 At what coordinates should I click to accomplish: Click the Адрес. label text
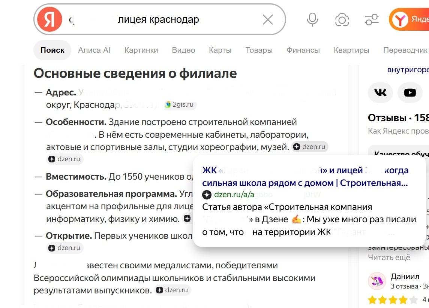61,92
